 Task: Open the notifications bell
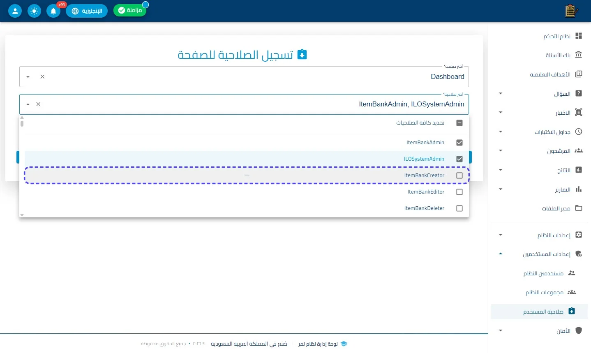(x=53, y=11)
